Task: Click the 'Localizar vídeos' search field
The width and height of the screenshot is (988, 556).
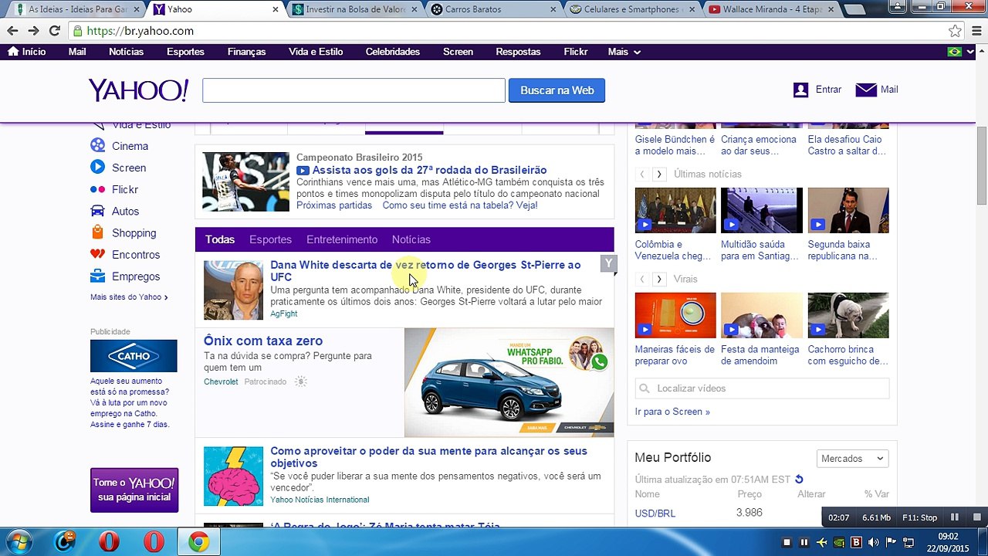Action: tap(762, 388)
